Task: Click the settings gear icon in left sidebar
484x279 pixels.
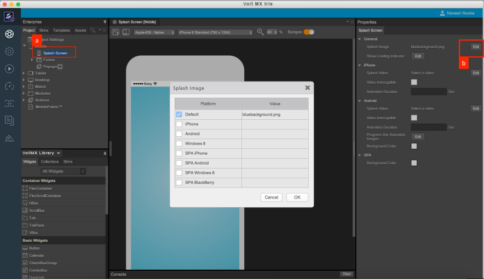Action: click(9, 51)
